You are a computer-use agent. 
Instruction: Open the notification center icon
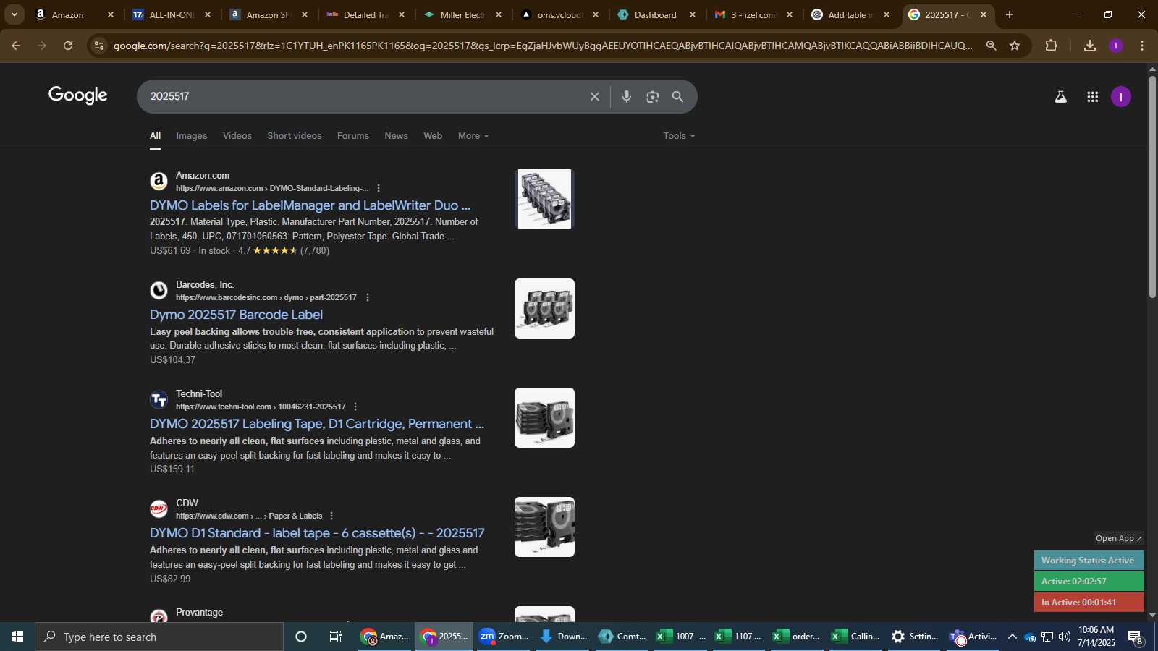tap(1135, 637)
